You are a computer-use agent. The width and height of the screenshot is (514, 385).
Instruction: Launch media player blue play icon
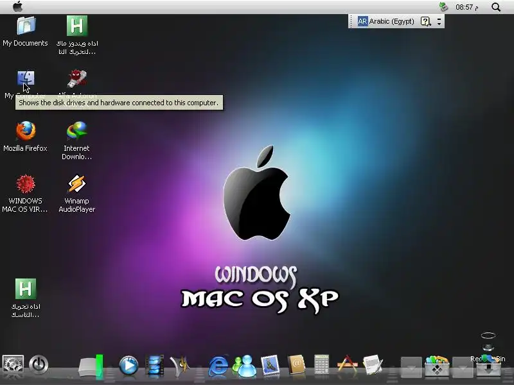[x=128, y=365]
